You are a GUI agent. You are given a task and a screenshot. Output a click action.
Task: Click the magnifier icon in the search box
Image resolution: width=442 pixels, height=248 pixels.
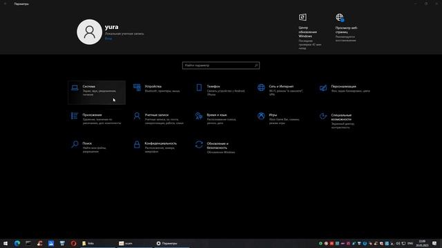click(x=256, y=65)
